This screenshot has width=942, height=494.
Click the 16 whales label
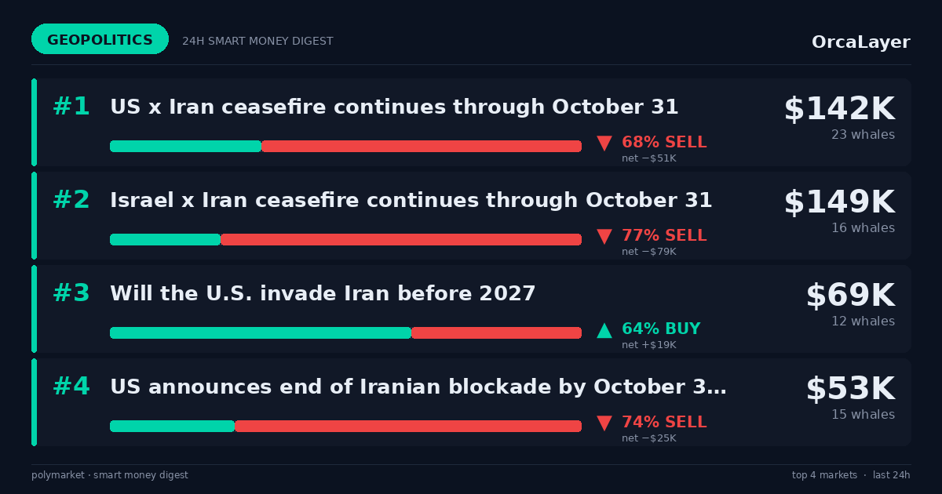pos(863,228)
